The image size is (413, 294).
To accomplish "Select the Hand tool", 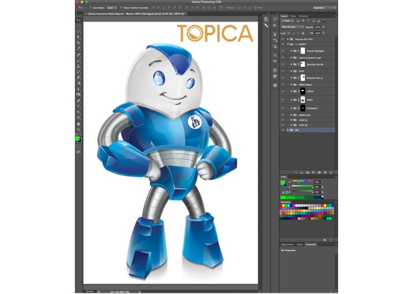I will pos(78,124).
